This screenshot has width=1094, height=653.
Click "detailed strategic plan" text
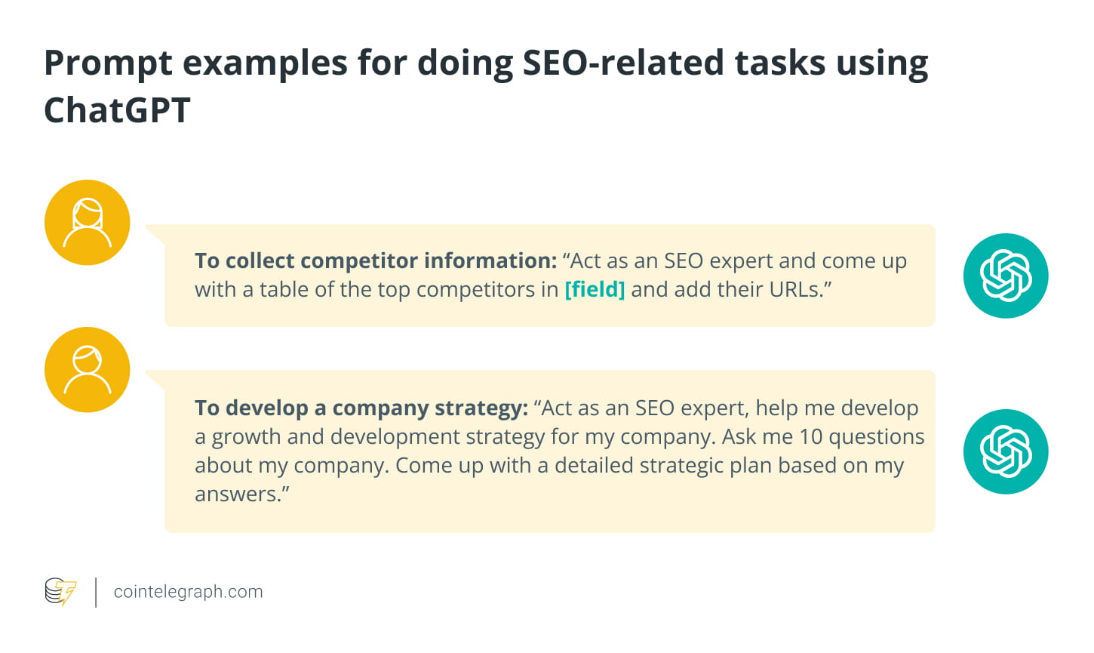coord(664,466)
